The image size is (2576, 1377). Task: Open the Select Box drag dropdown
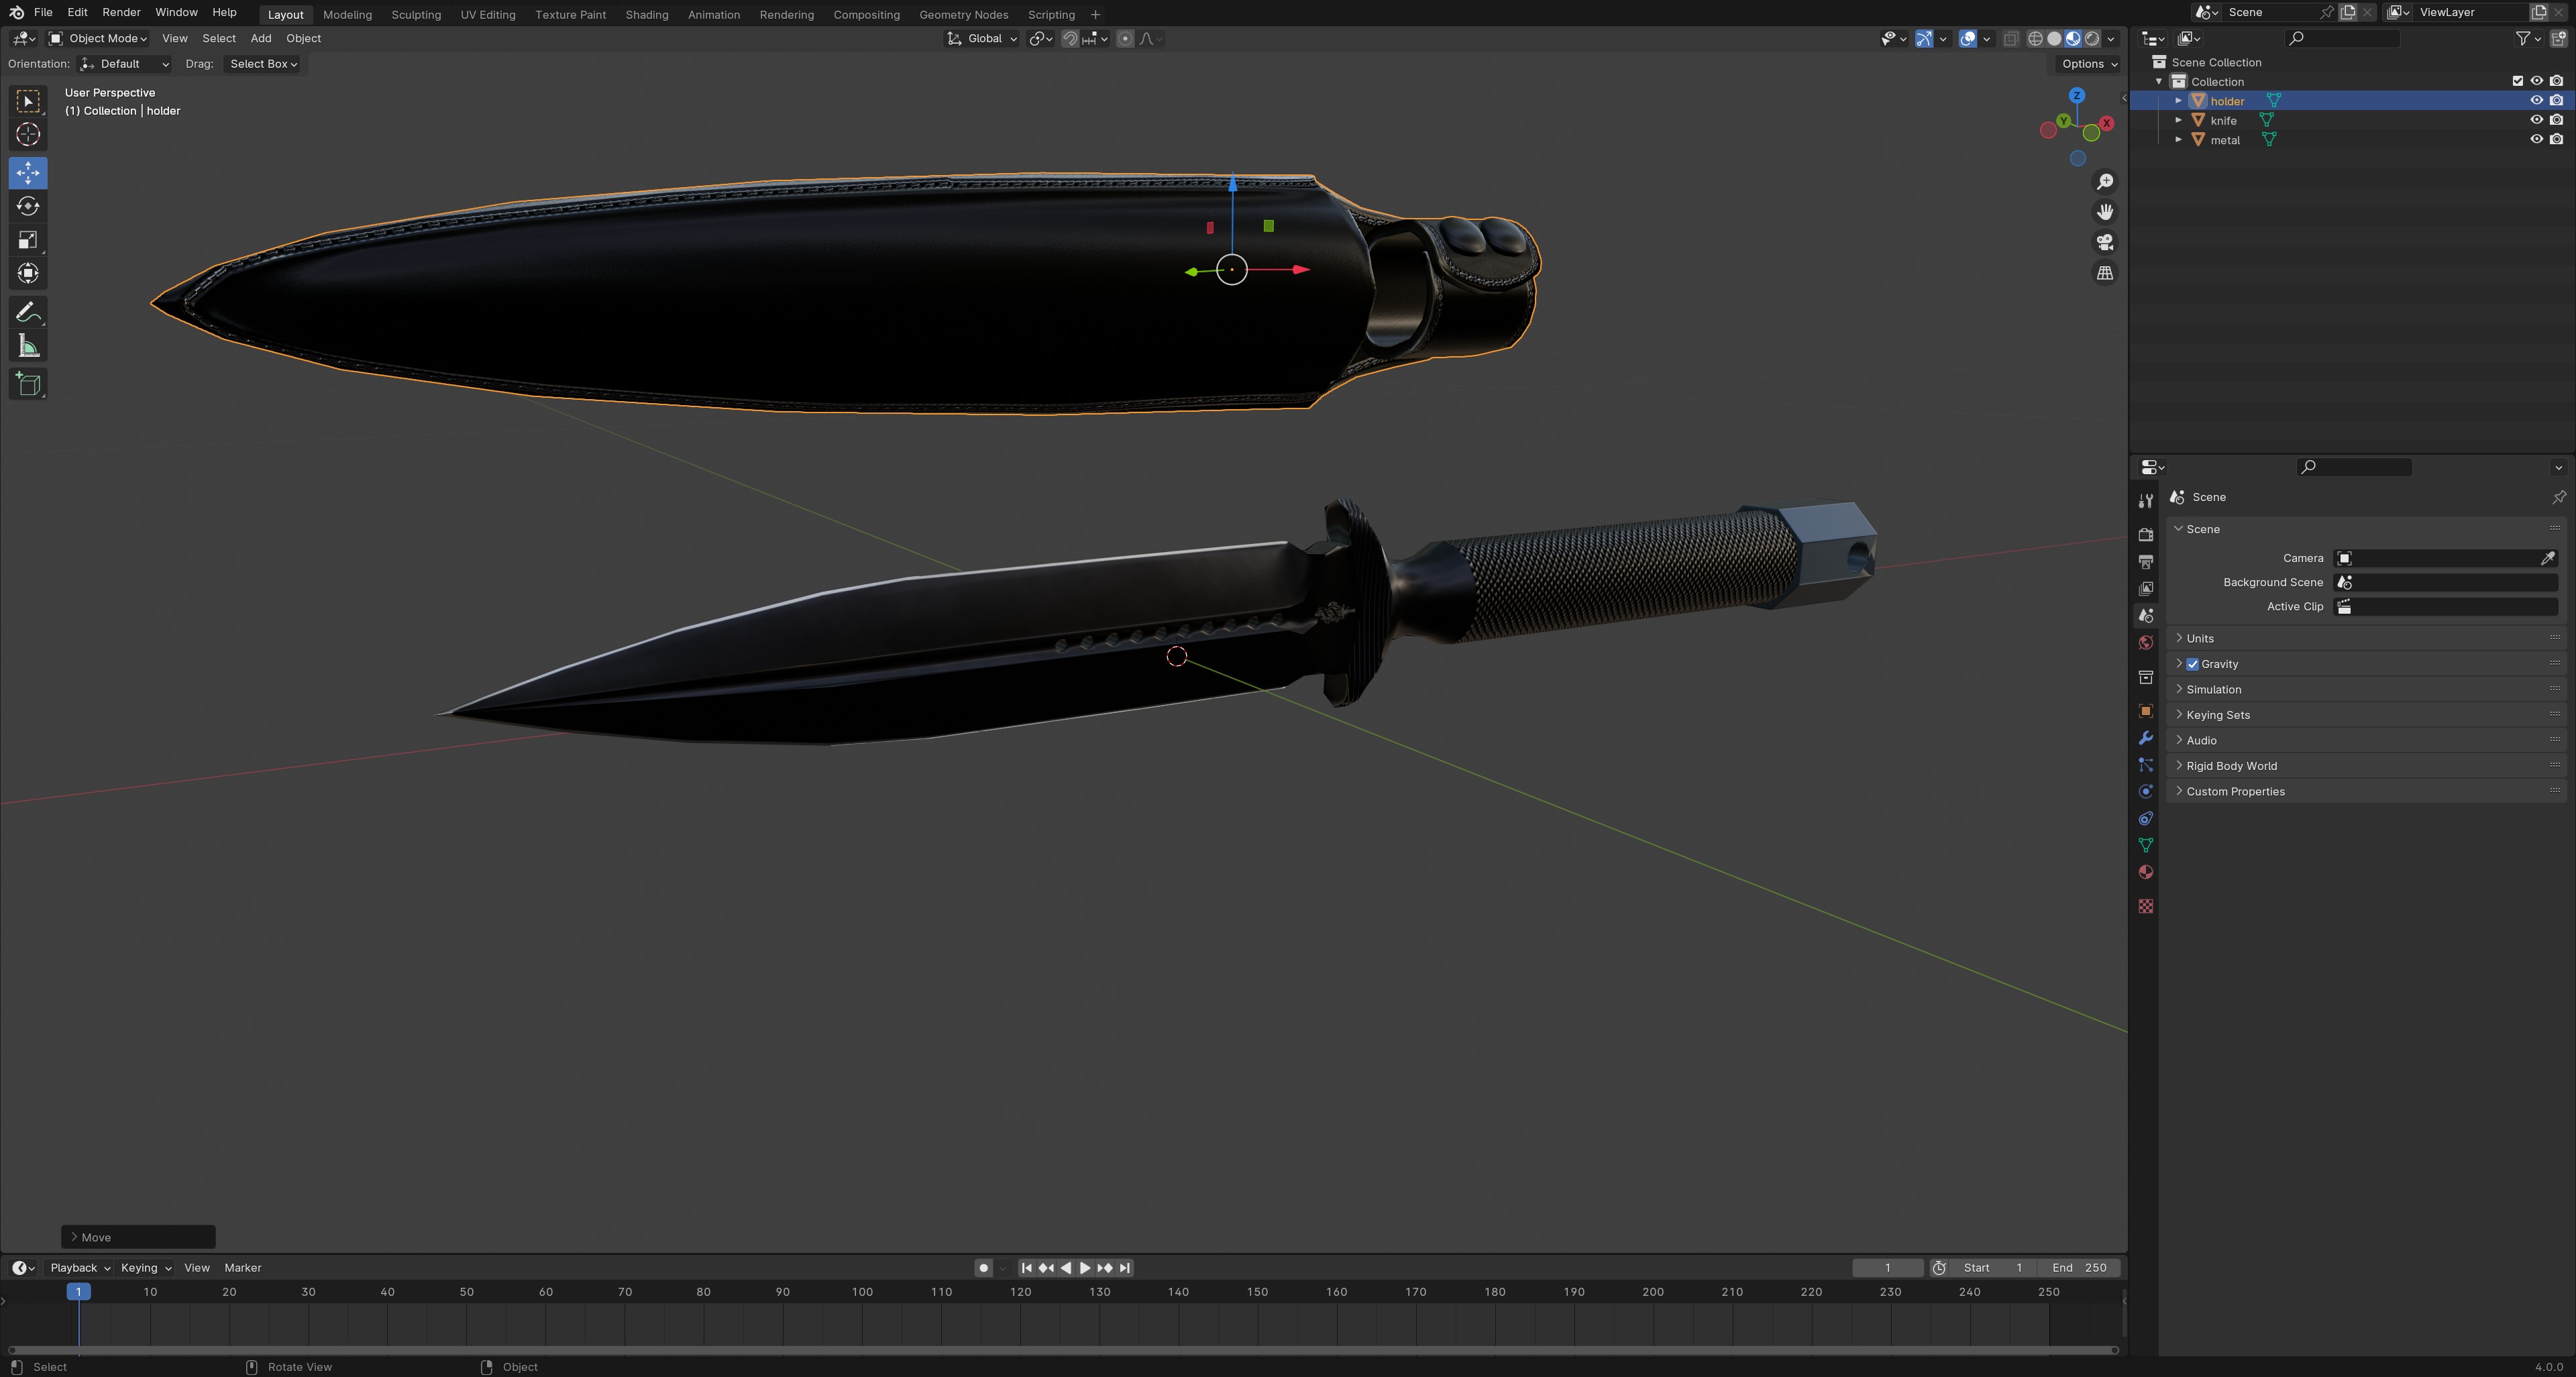(263, 63)
